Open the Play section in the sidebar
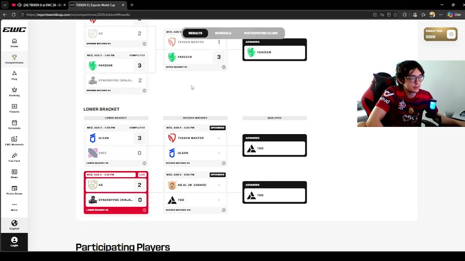The width and height of the screenshot is (465, 261). [x=14, y=75]
